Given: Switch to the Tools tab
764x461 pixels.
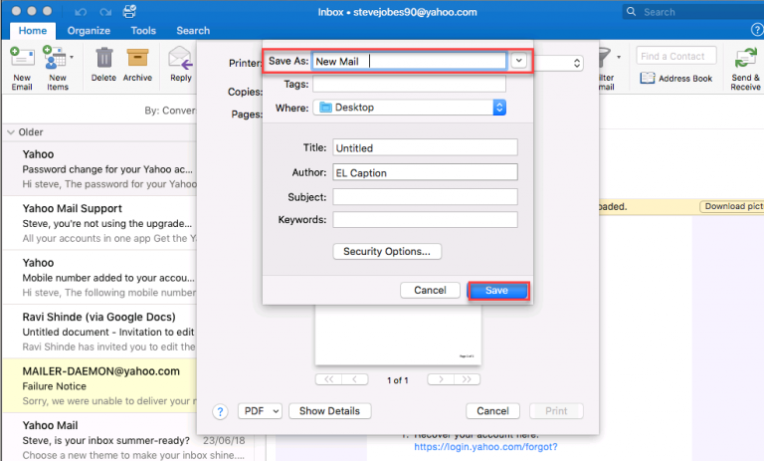Looking at the screenshot, I should click(x=143, y=30).
